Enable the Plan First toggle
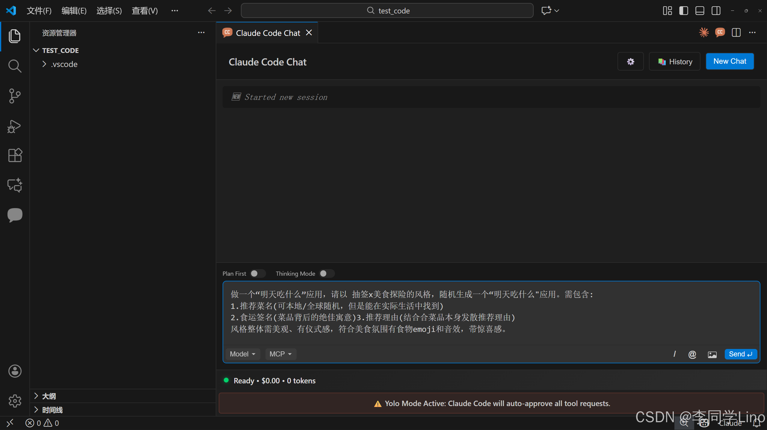767x430 pixels. point(257,274)
